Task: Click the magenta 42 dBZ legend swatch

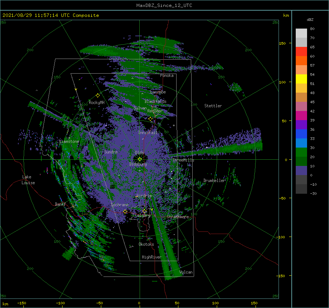Action: click(301, 115)
